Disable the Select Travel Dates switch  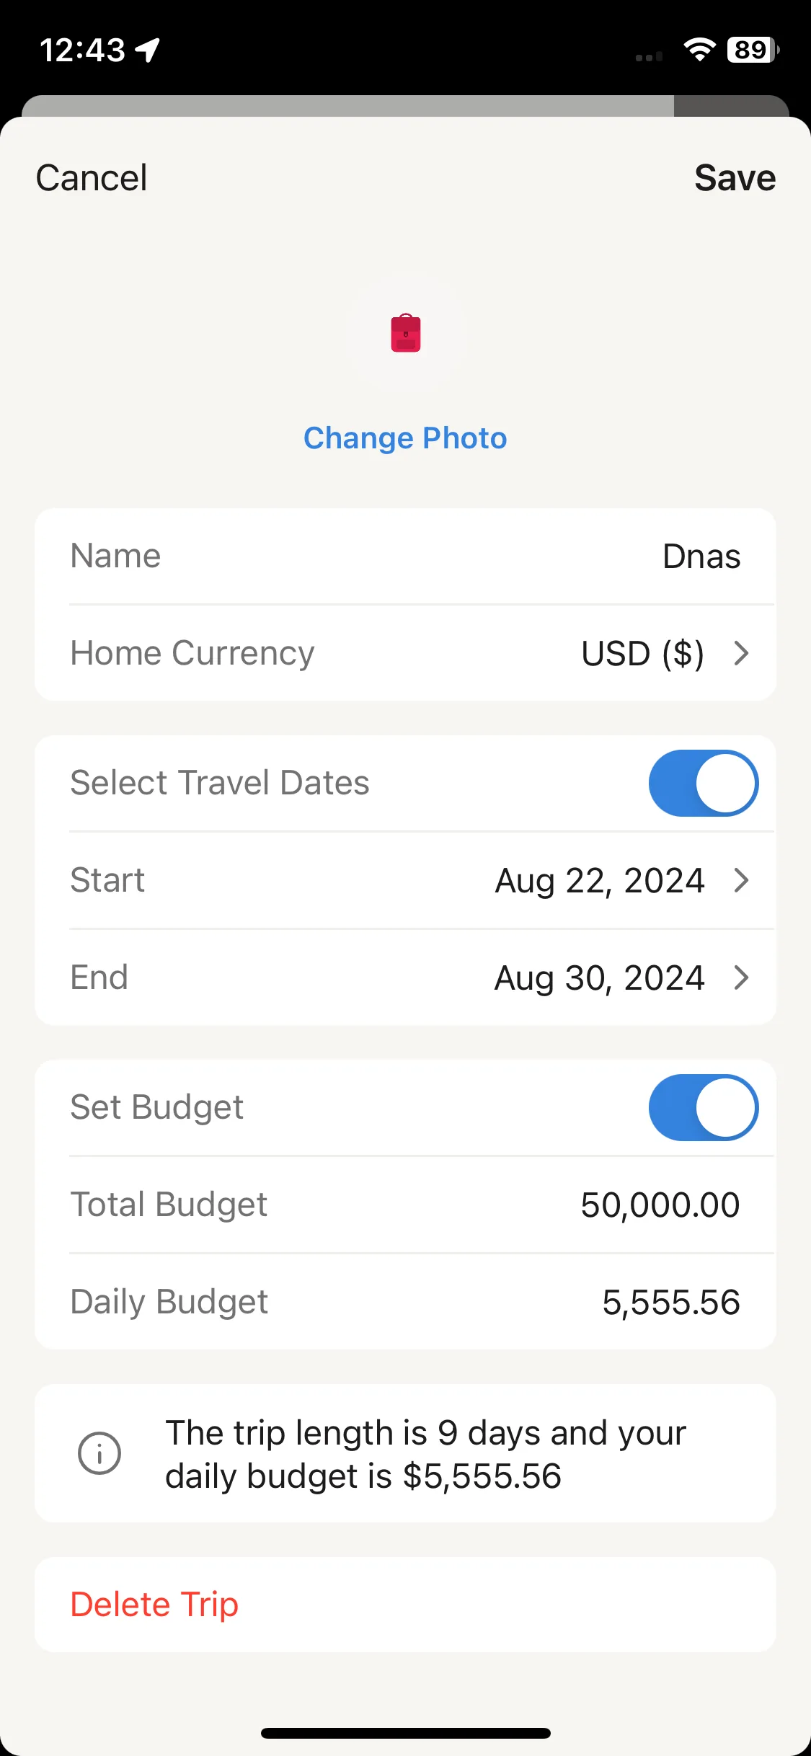coord(704,783)
